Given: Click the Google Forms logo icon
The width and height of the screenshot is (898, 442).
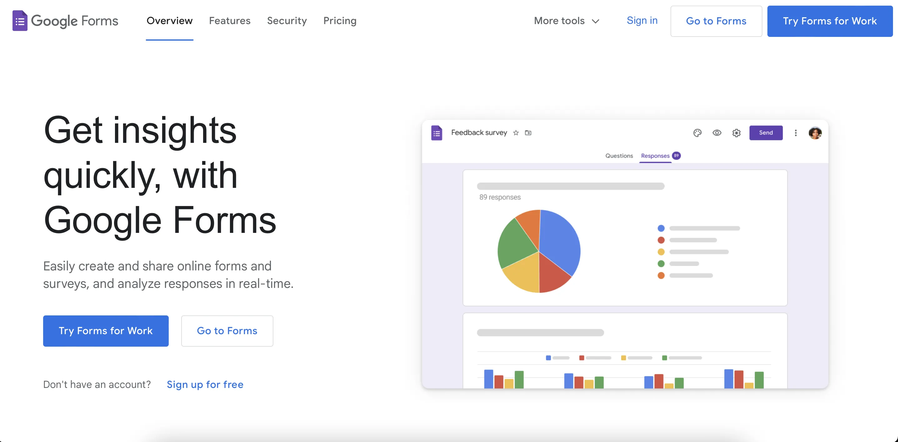Looking at the screenshot, I should [20, 21].
